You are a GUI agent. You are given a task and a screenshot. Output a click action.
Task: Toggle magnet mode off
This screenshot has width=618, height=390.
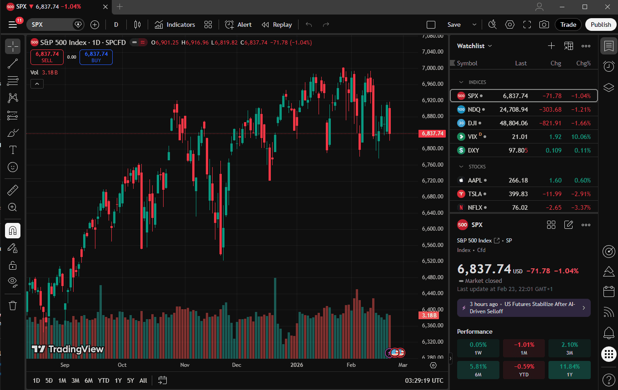point(13,230)
